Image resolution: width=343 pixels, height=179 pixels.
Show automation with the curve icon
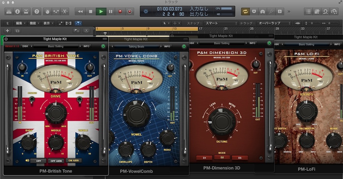tap(61, 23)
